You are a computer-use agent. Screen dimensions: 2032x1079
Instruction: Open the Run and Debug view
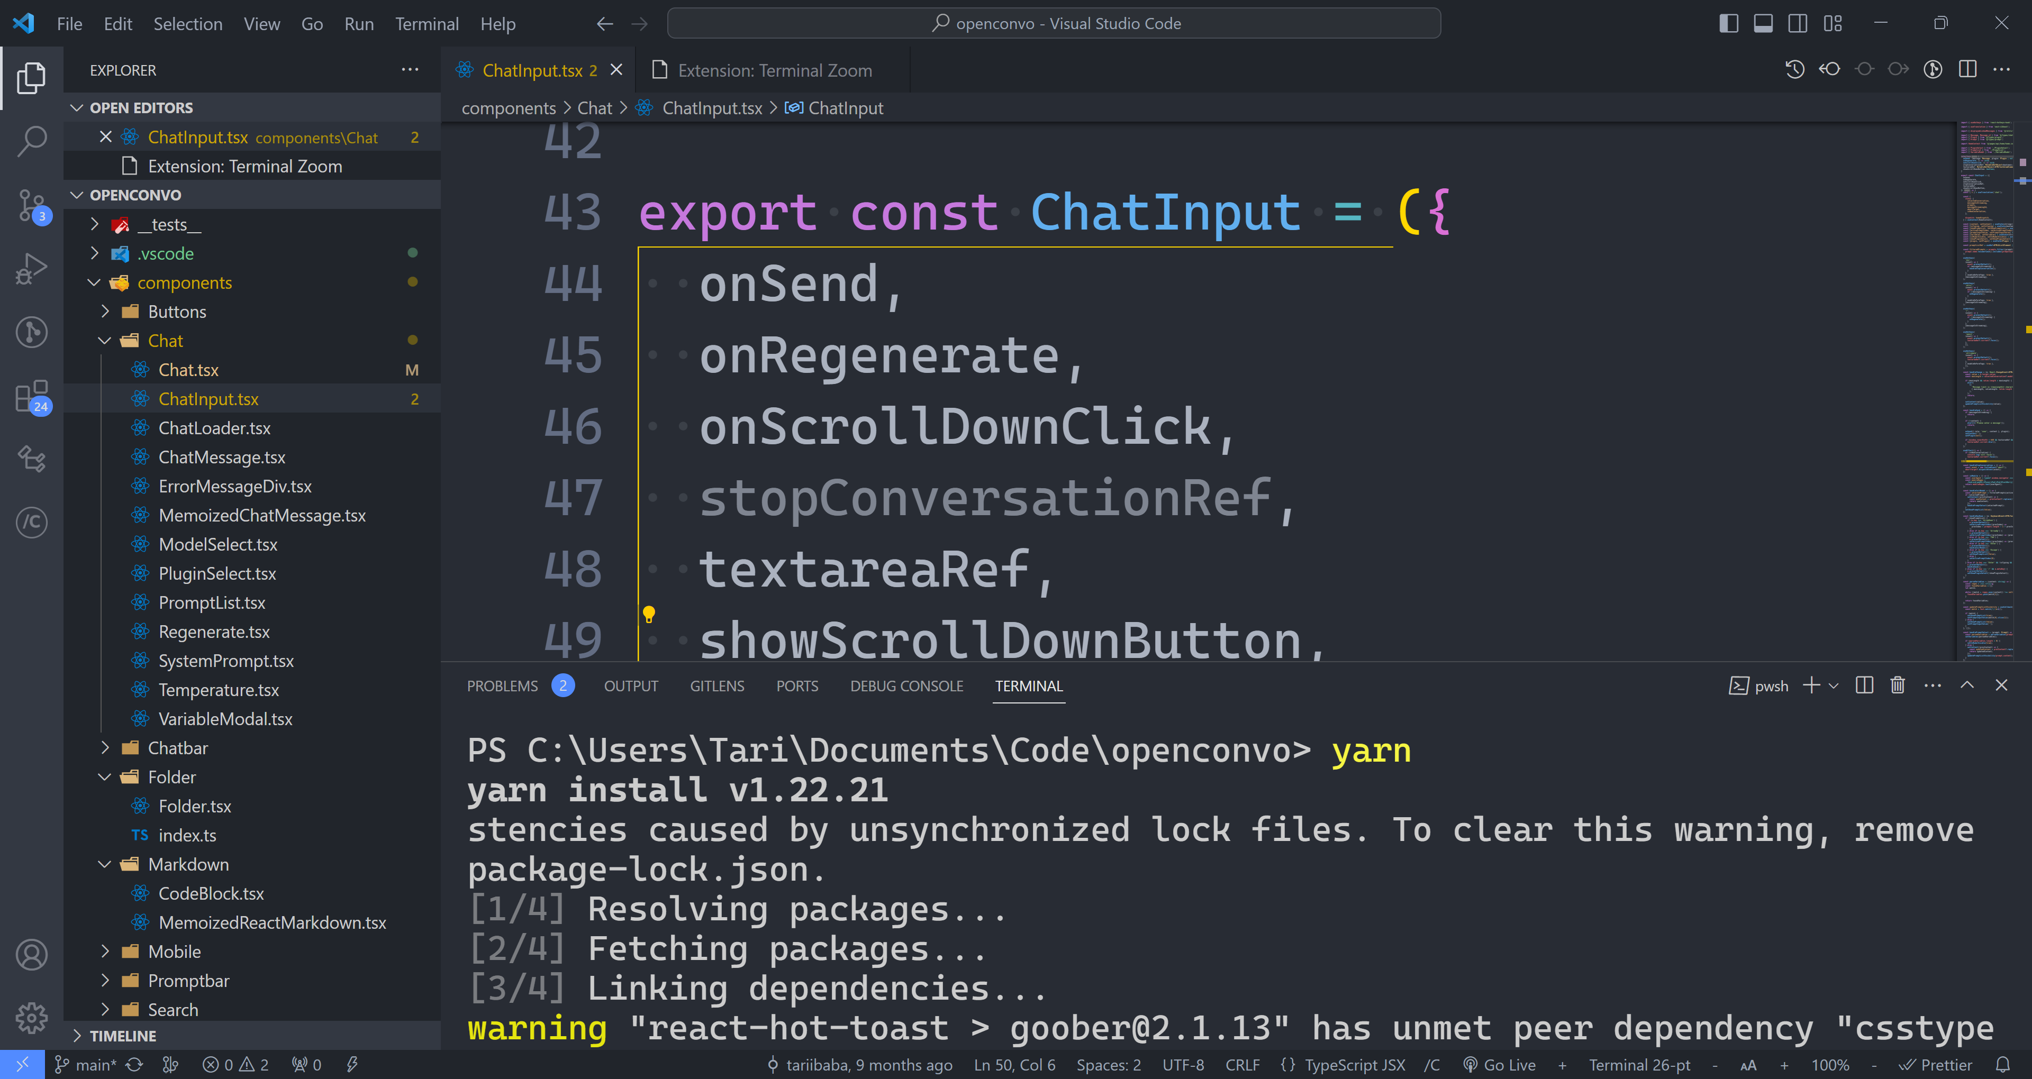tap(32, 268)
